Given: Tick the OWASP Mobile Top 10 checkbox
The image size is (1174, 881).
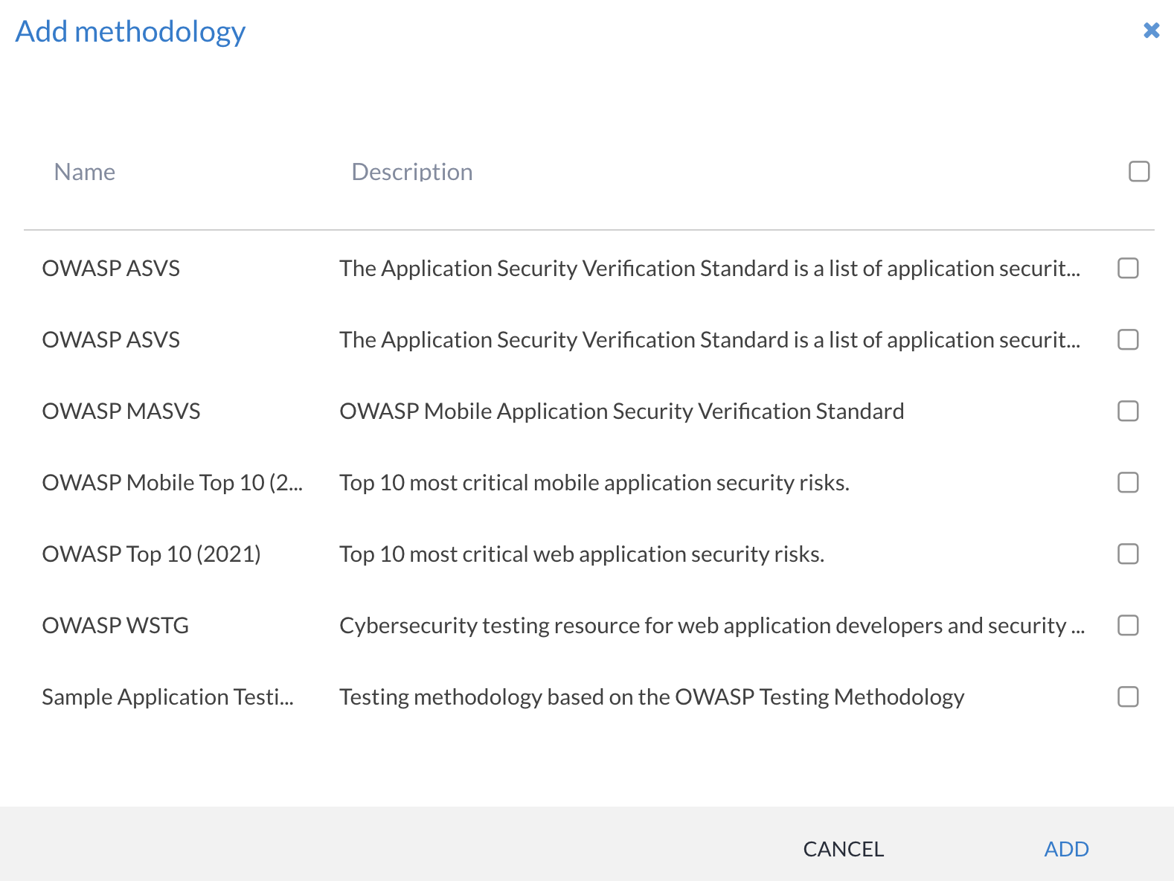Looking at the screenshot, I should tap(1128, 483).
